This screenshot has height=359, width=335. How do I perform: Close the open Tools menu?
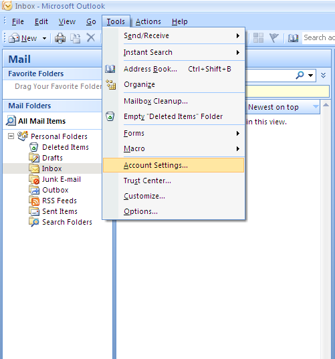point(116,21)
